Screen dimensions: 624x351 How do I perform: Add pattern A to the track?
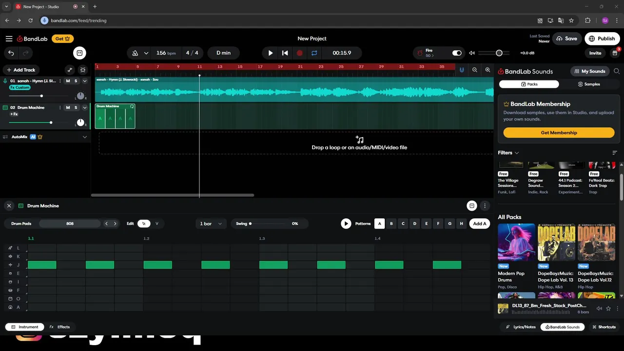(x=480, y=224)
